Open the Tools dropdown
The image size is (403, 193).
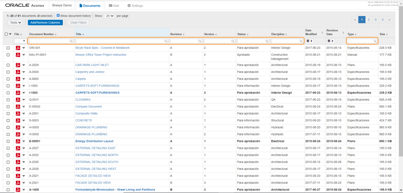(x=15, y=23)
